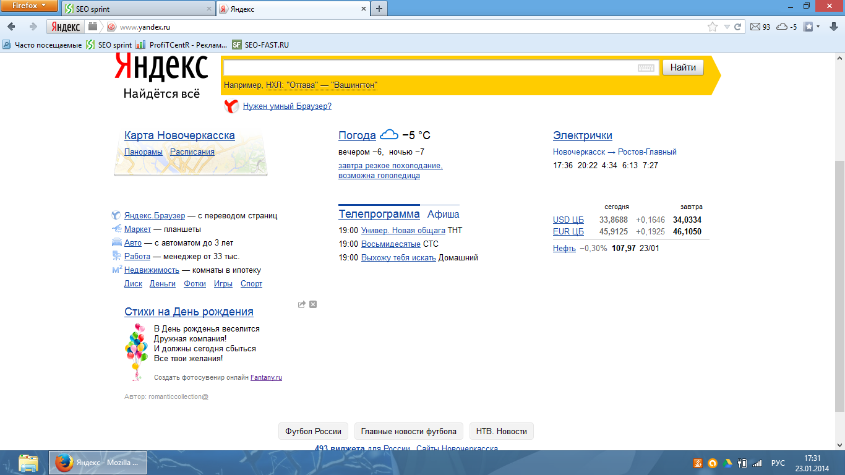Click the Google Drive tray icon
This screenshot has width=845, height=475.
click(728, 463)
